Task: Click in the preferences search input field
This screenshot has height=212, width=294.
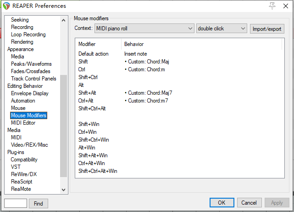Action: (x=16, y=203)
